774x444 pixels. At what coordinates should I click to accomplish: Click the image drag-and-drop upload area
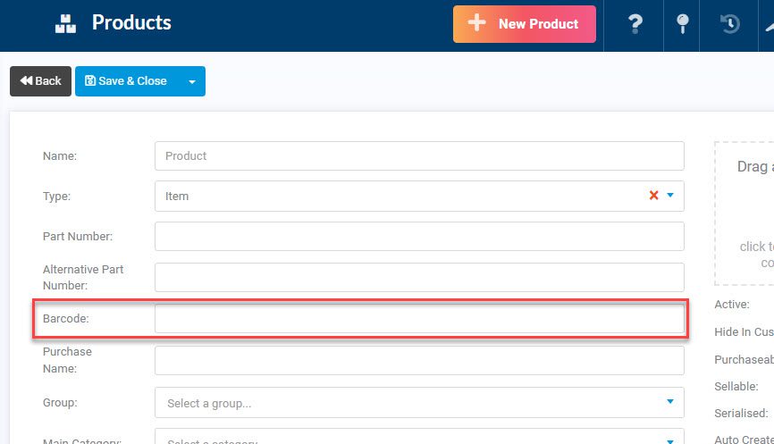[745, 214]
